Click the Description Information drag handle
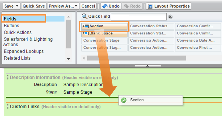 click(8, 77)
